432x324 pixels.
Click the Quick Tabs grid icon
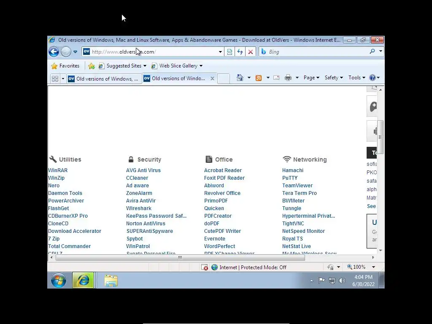click(55, 78)
